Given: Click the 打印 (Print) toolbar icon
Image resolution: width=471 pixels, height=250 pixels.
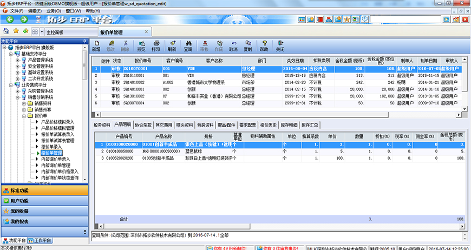Looking at the screenshot, I should point(156,45).
